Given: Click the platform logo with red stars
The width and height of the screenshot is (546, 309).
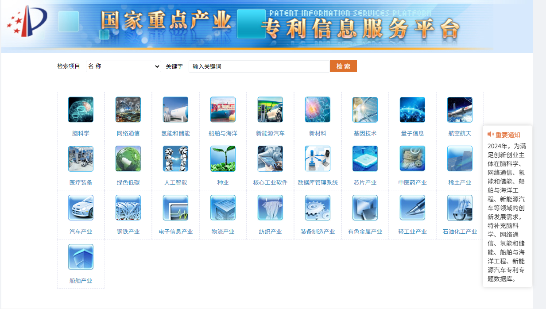Looking at the screenshot, I should point(27,21).
